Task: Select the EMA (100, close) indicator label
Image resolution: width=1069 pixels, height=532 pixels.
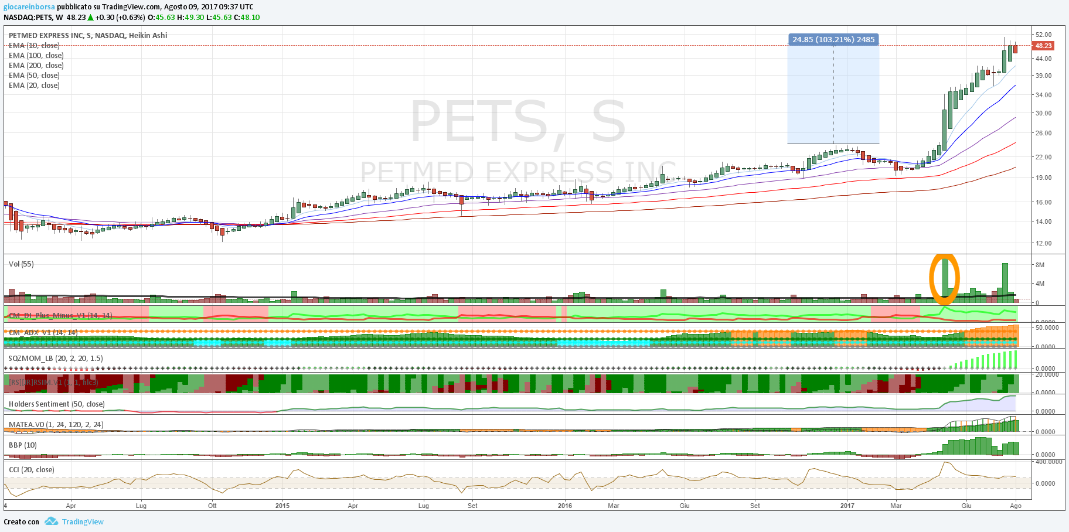Action: click(x=36, y=56)
